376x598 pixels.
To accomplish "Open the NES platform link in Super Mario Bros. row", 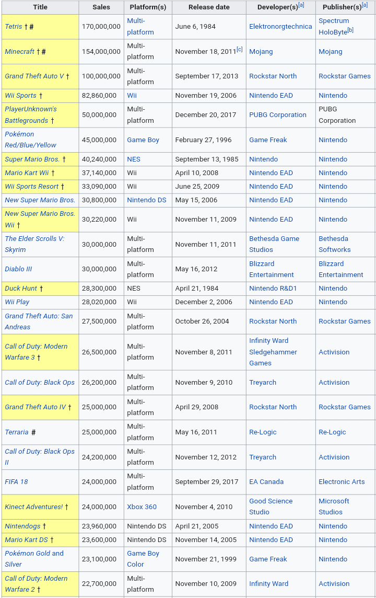I will click(134, 159).
